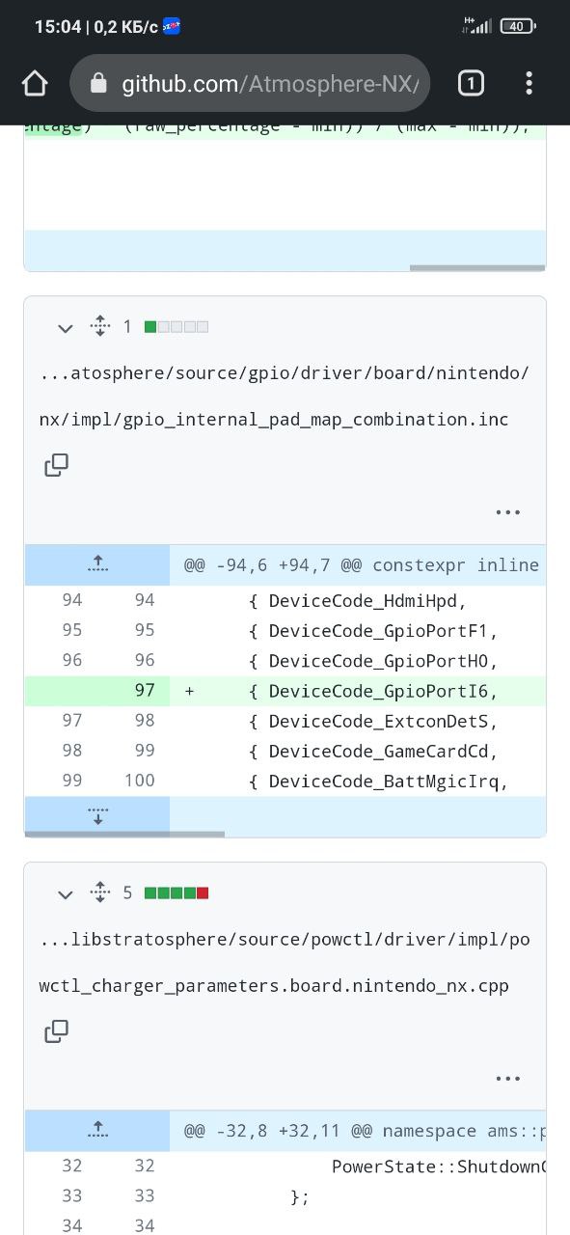This screenshot has height=1235, width=570.
Task: Collapse the powctl_charger_parameters file diff
Action: [66, 894]
